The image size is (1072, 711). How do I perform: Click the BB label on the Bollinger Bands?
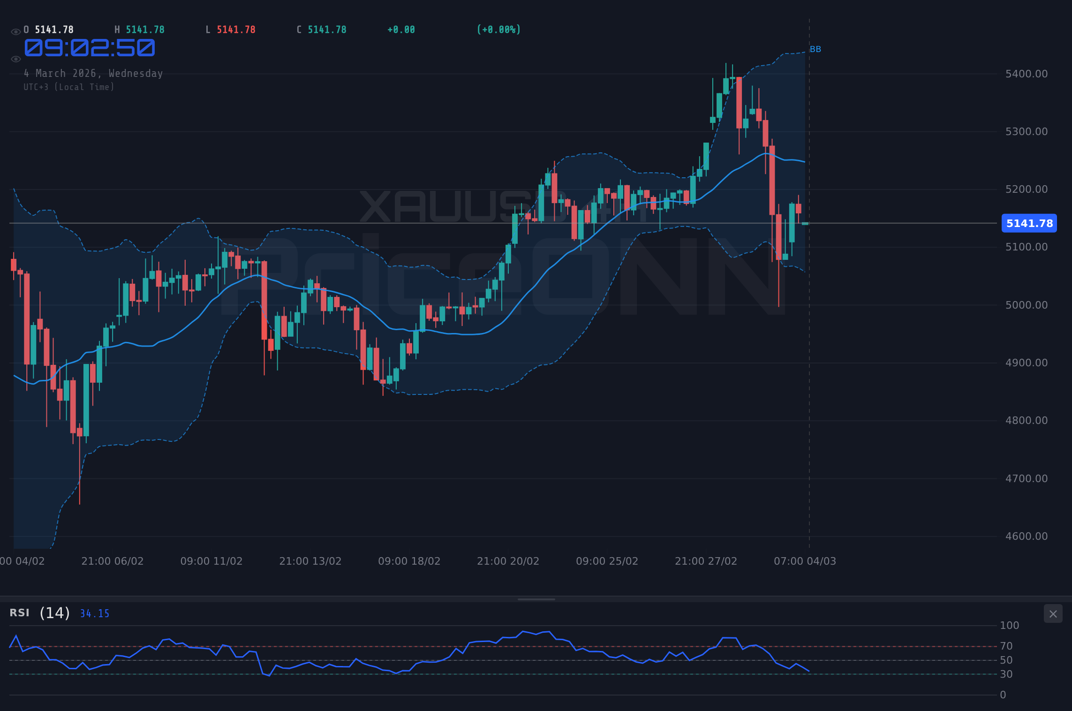pos(816,49)
